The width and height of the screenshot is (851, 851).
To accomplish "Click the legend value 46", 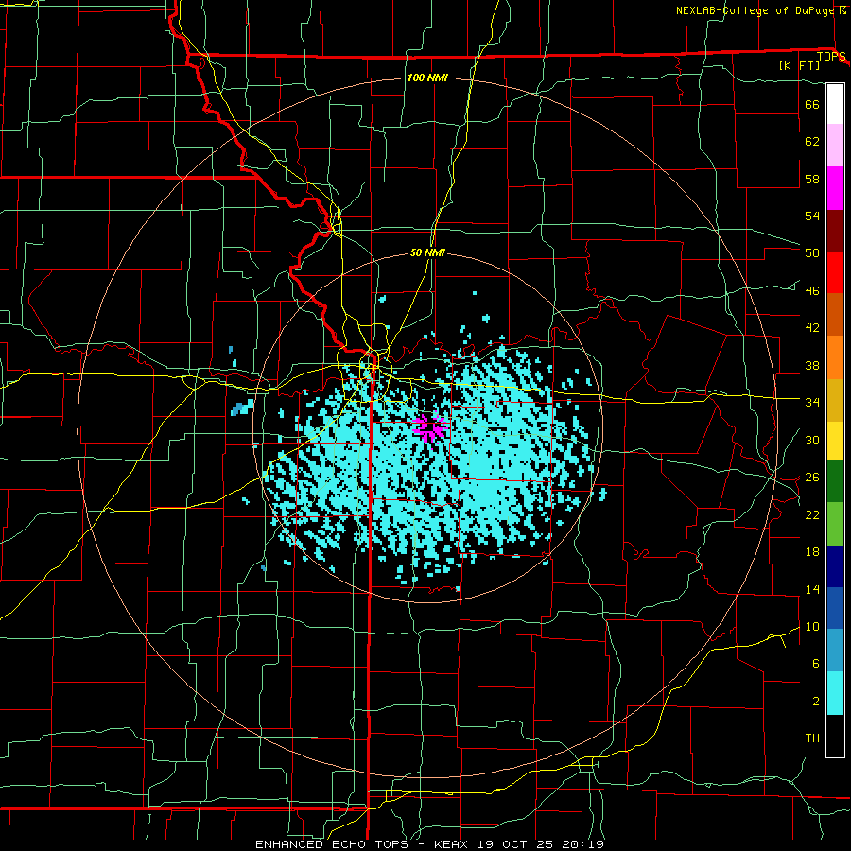I will click(x=812, y=290).
